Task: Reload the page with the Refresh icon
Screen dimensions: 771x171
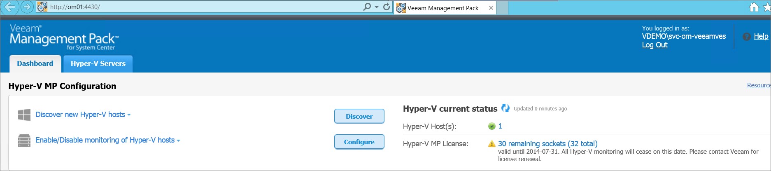Action: [x=387, y=7]
